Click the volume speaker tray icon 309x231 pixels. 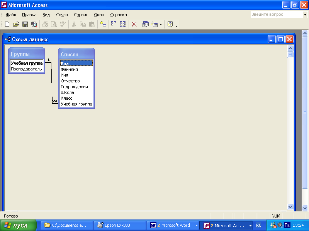(280, 225)
